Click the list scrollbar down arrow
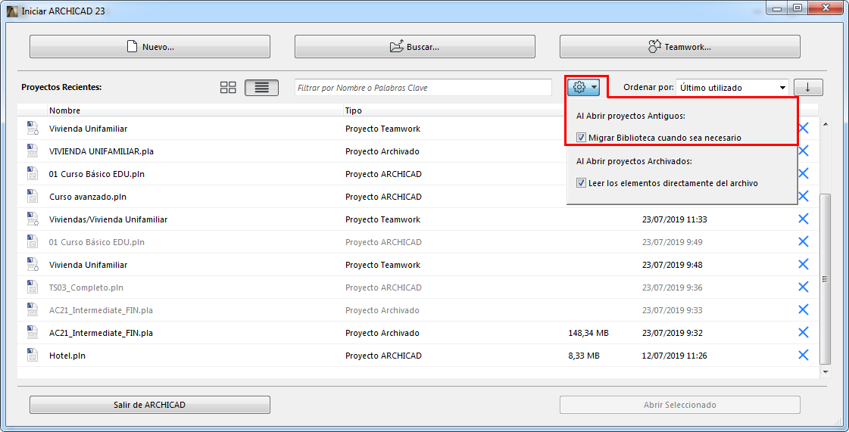The width and height of the screenshot is (849, 432). pos(826,372)
